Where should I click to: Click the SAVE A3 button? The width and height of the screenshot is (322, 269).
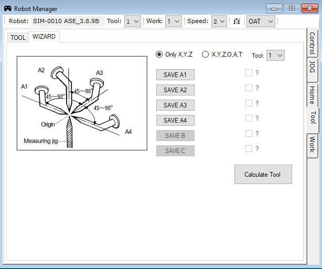175,105
